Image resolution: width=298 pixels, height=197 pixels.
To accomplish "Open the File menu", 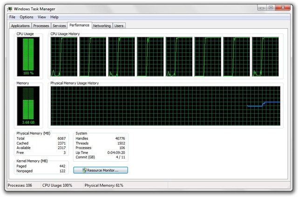I will pos(13,17).
